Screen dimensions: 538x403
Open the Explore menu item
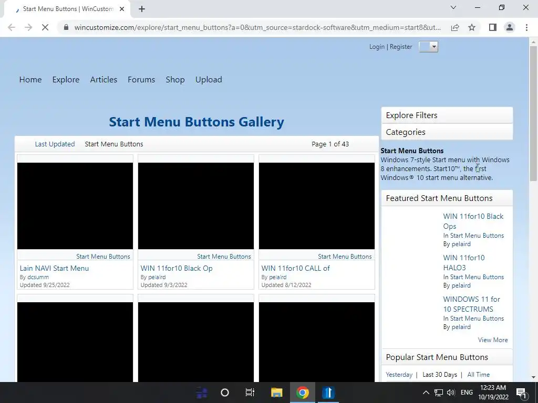coord(66,80)
